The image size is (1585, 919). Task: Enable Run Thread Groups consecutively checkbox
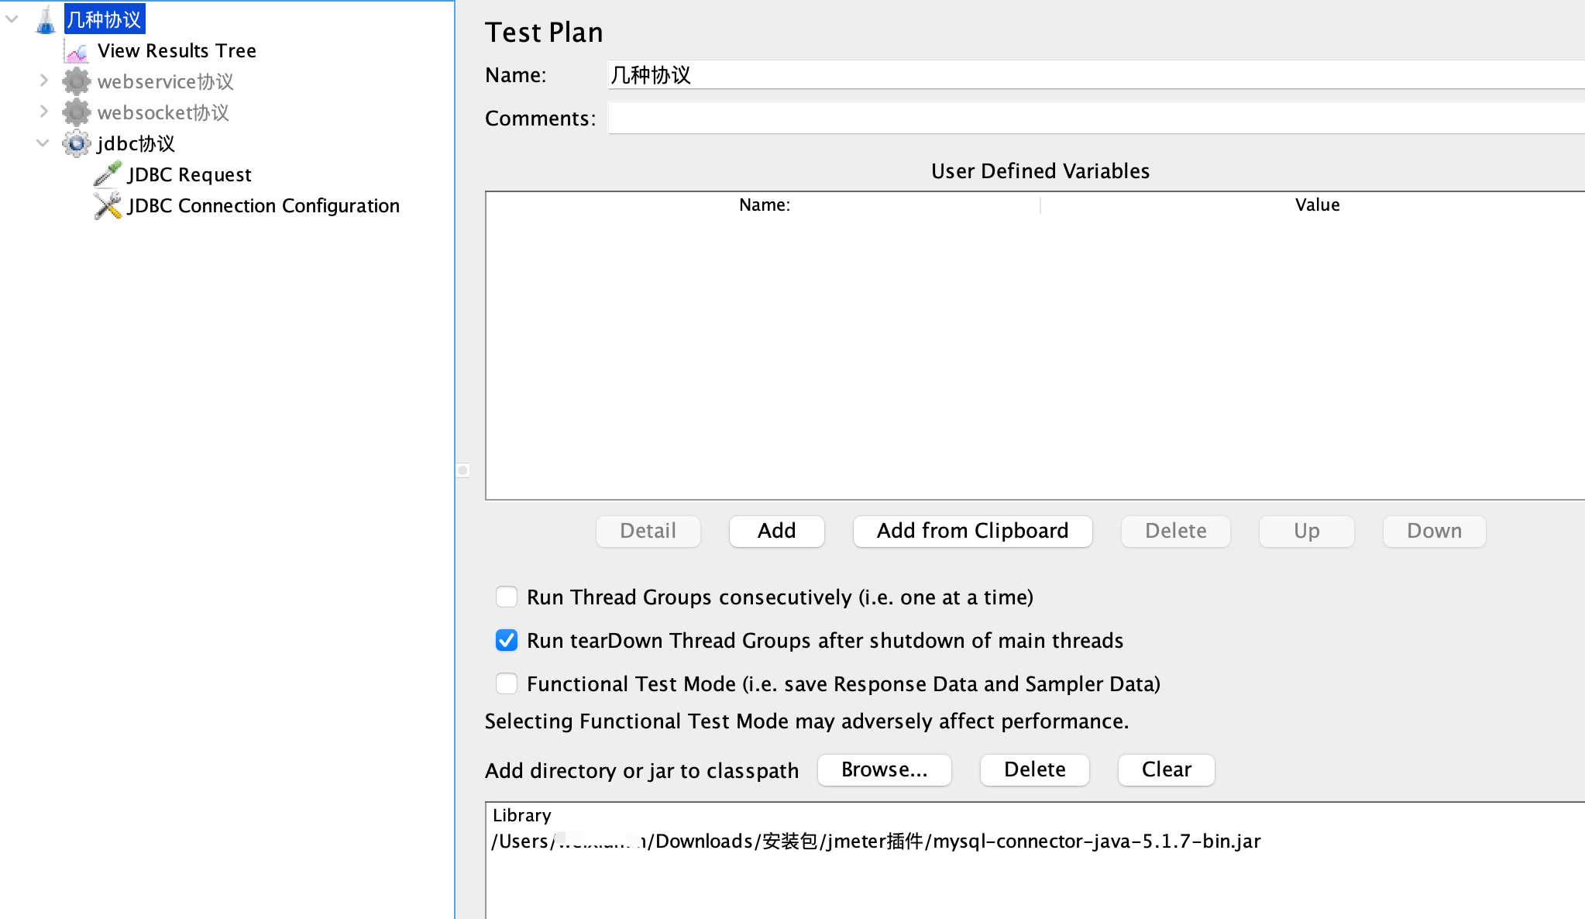(507, 597)
